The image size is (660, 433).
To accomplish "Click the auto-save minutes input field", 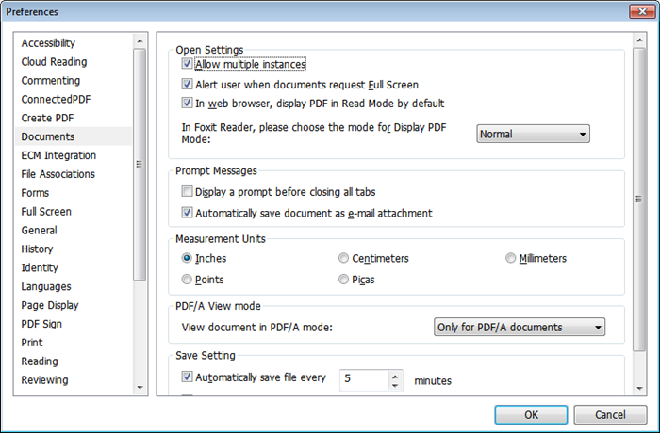I will (x=363, y=379).
